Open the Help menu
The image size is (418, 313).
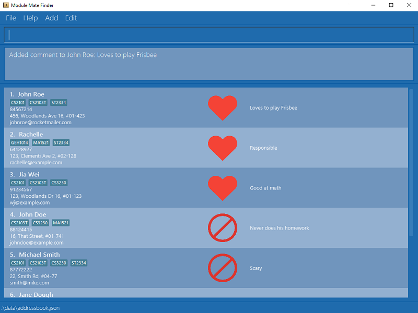30,18
